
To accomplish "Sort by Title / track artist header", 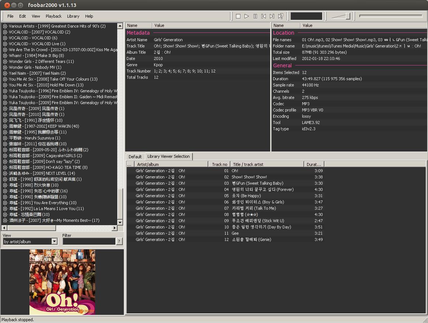I will [267, 164].
